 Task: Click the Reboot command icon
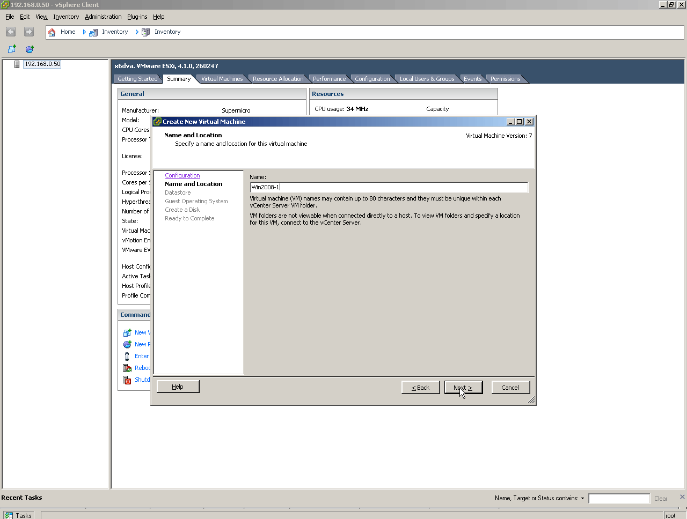click(127, 368)
